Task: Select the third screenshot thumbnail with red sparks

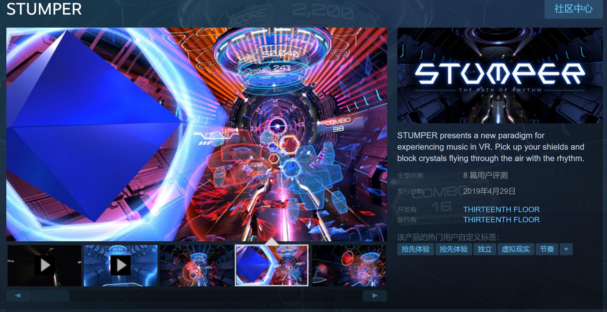Action: coord(197,265)
